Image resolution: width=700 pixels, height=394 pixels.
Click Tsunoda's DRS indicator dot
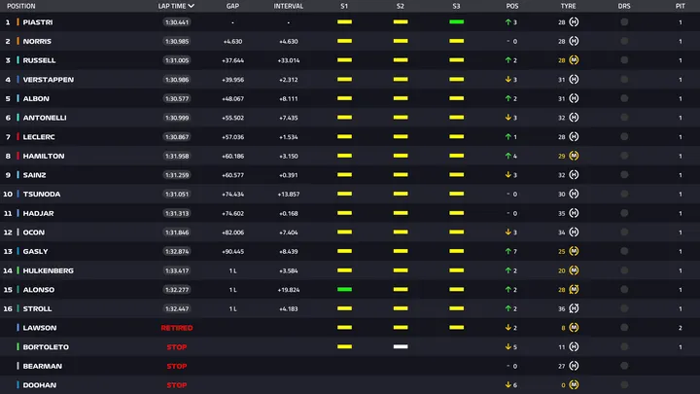pos(624,194)
